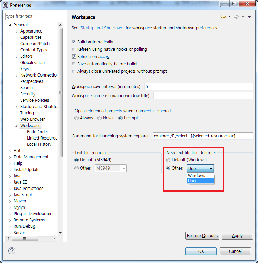Viewport: 258px width, 263px height.
Task: Select Data Management in the tree
Action: [31, 157]
